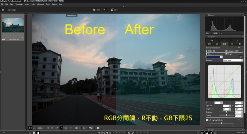Screen dimensions: 247x134
Task: Click the Contrast value stepper
Action: pos(242,116)
